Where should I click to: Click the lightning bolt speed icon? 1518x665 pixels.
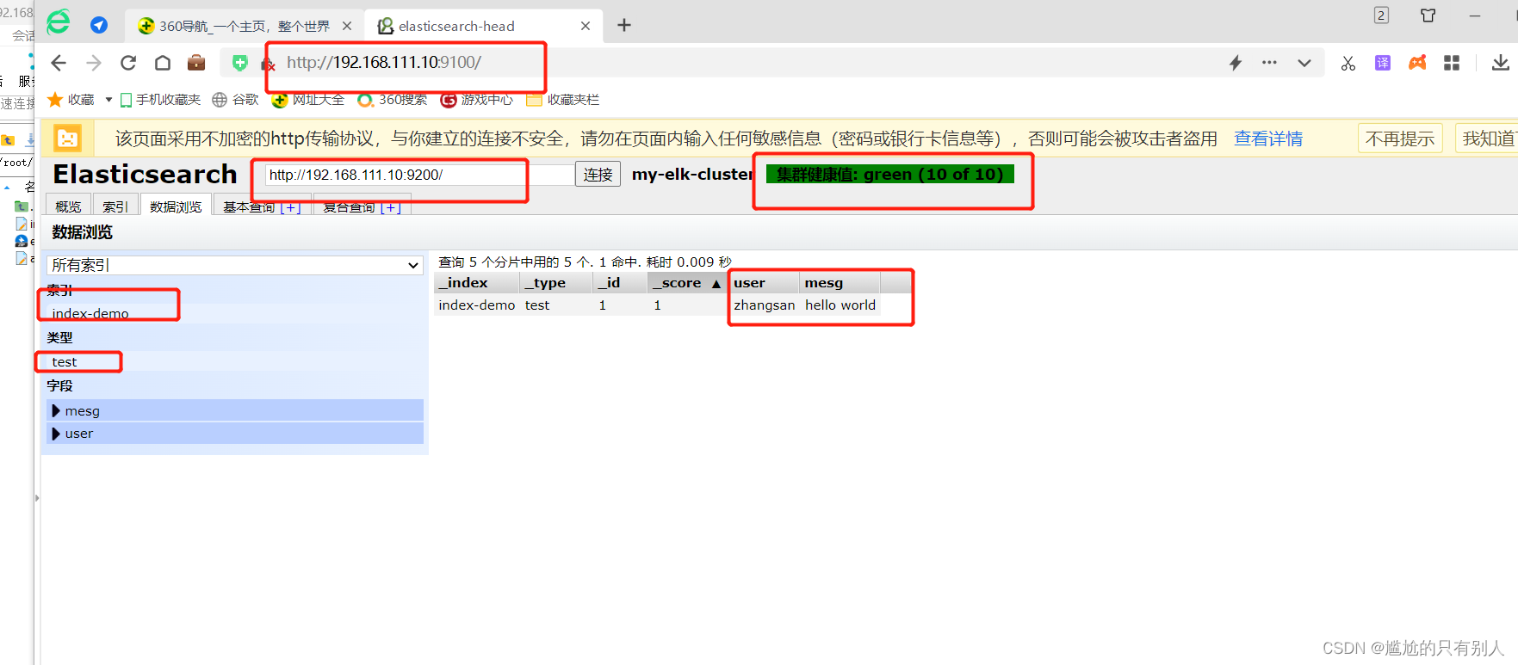(x=1236, y=63)
